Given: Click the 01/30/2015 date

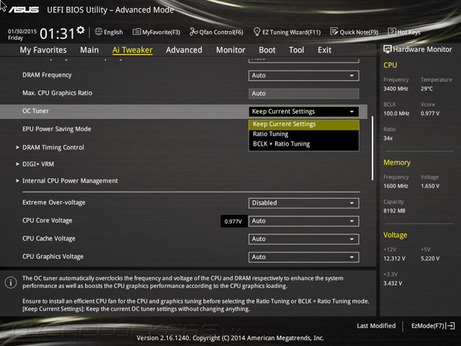Looking at the screenshot, I should [x=22, y=31].
